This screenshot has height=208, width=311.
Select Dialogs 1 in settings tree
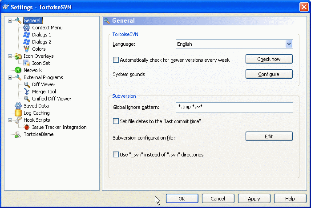pyautogui.click(x=41, y=35)
